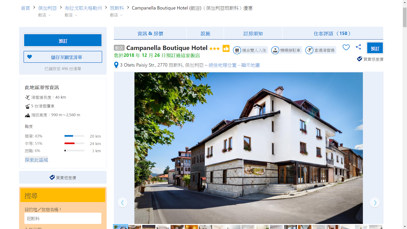Click the ski slope length icon

(x=27, y=97)
